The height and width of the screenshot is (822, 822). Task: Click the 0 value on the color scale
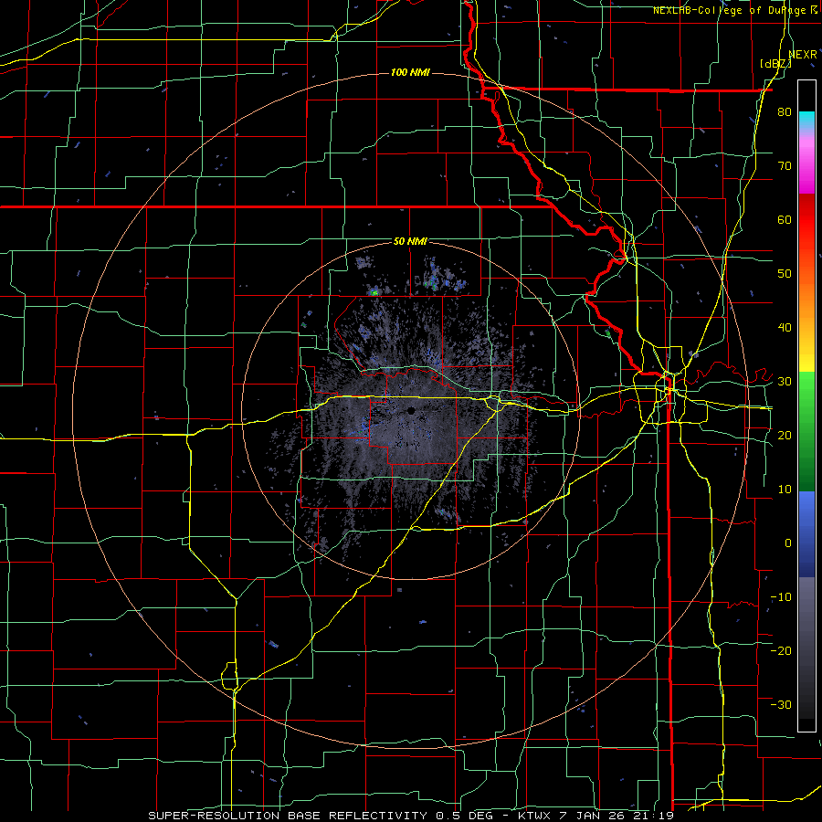point(788,543)
